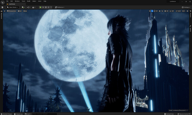Toggle world or local coordinate space globe
Viewport: 192px width, 115px height.
click(x=159, y=11)
